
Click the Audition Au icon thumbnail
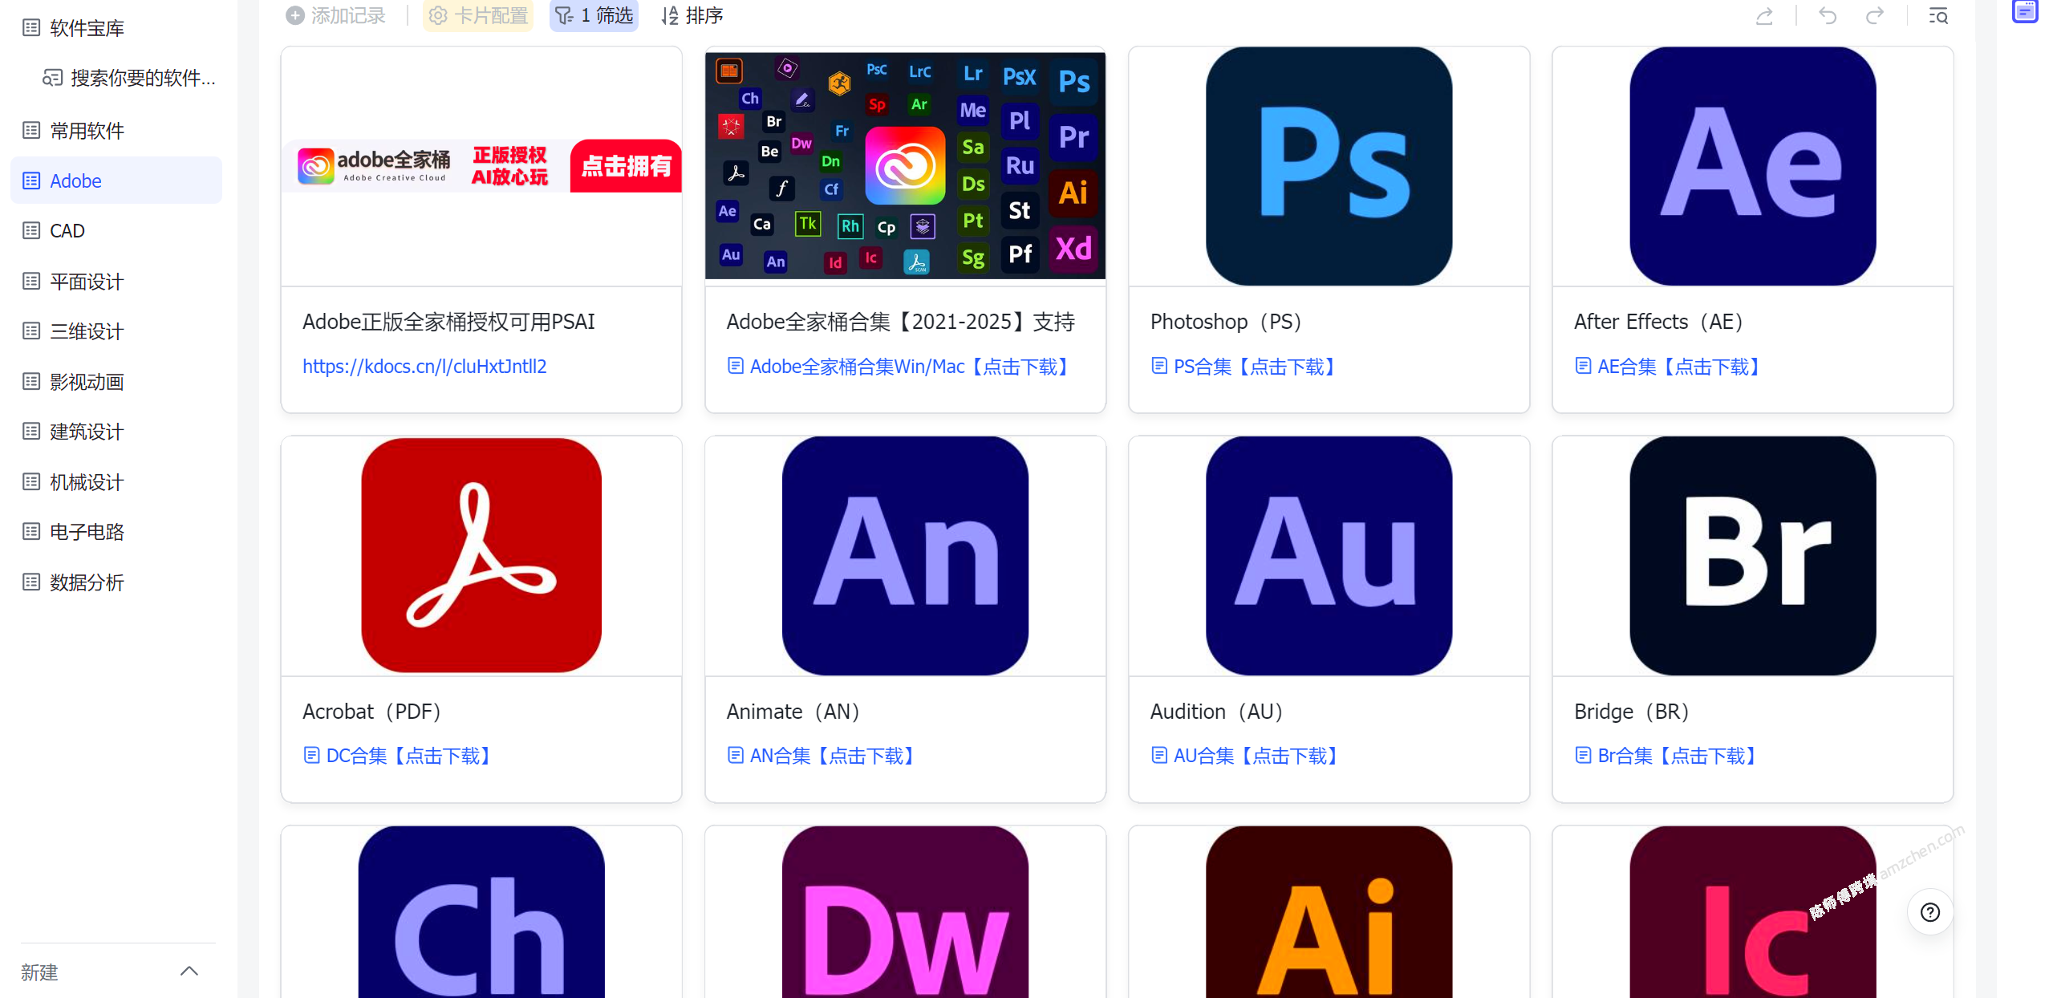tap(1329, 555)
